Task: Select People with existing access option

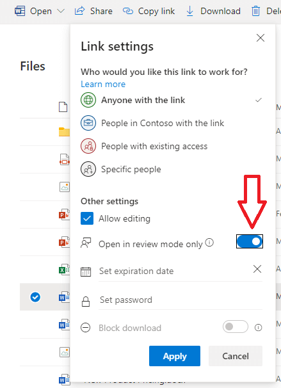Action: (x=172, y=146)
